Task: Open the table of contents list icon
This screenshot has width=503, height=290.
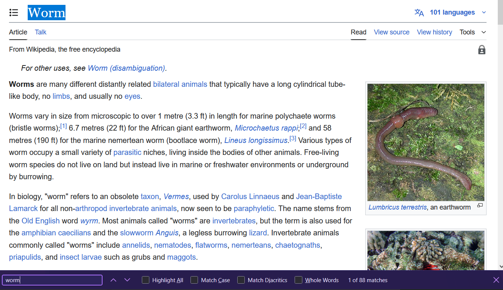Action: [14, 13]
